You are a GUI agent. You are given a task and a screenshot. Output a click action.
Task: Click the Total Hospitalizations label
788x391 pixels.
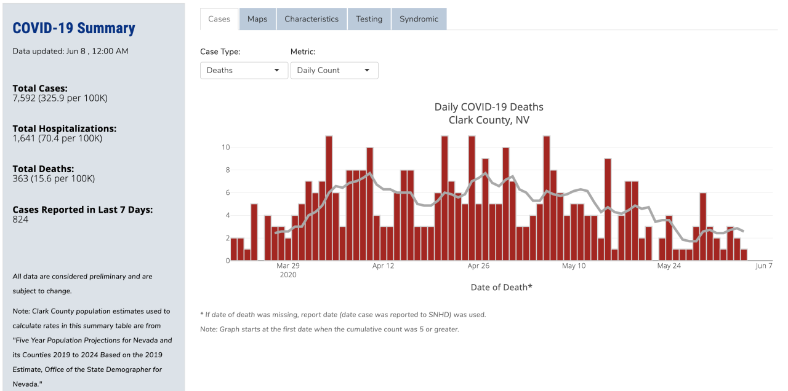tap(65, 128)
